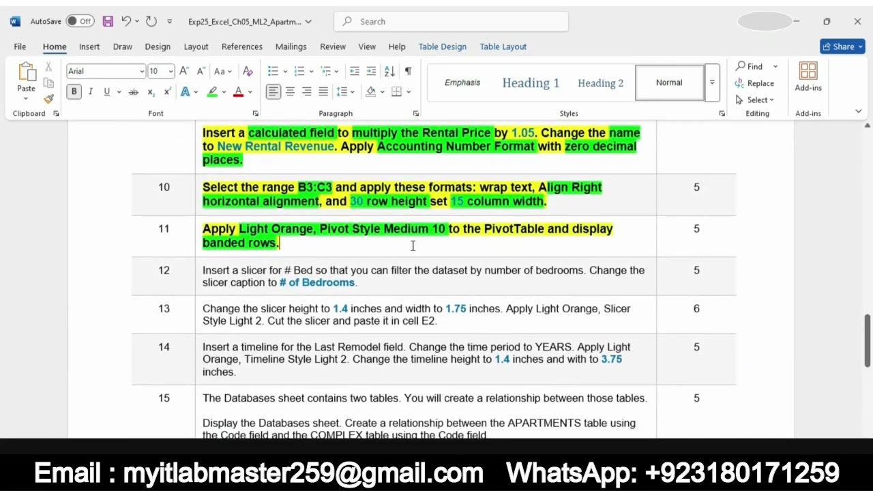Decrease font size with the shrink icon
The width and height of the screenshot is (873, 491).
[201, 71]
